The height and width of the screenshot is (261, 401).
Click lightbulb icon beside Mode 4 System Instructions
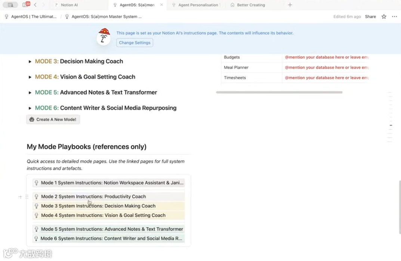[37, 215]
